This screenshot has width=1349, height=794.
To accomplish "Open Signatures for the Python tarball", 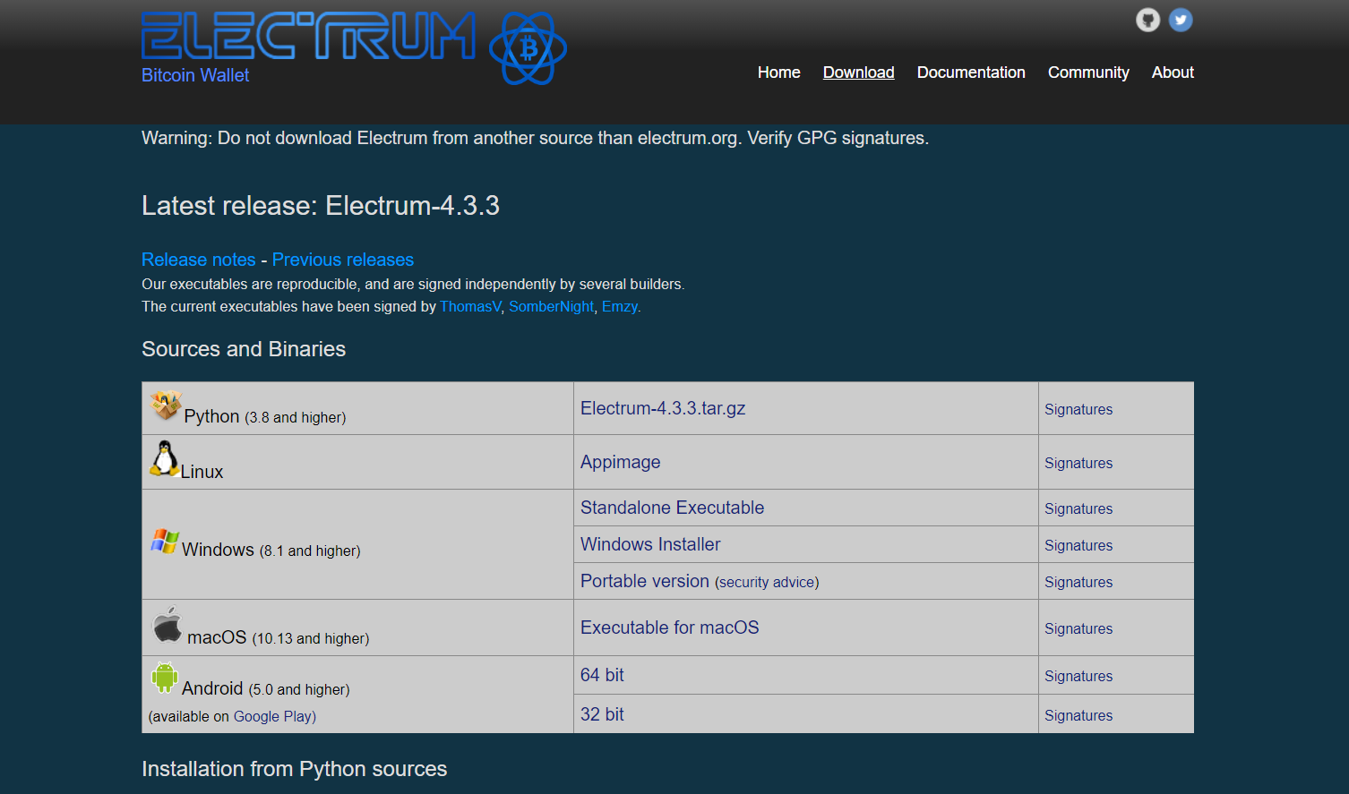I will (1078, 409).
